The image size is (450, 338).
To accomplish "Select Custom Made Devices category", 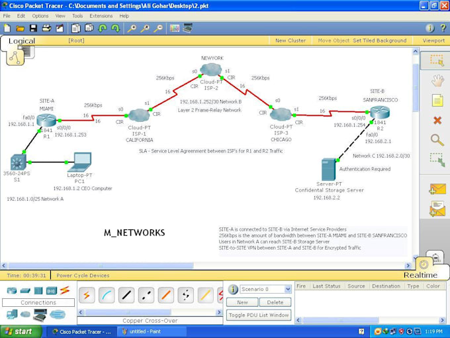I will coord(40,315).
